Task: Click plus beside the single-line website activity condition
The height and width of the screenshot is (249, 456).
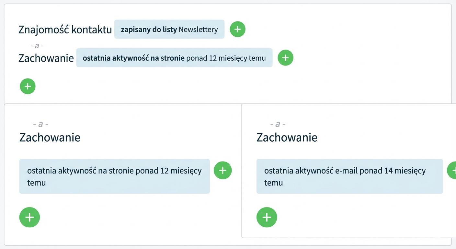Action: pyautogui.click(x=285, y=58)
